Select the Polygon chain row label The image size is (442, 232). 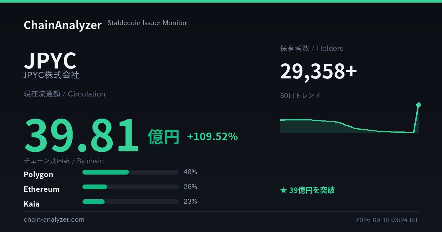[x=38, y=175]
